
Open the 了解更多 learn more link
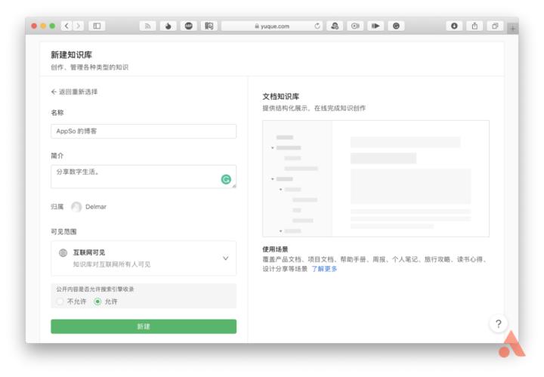click(324, 269)
